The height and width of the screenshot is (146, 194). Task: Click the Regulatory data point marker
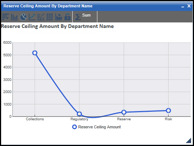tap(79, 114)
